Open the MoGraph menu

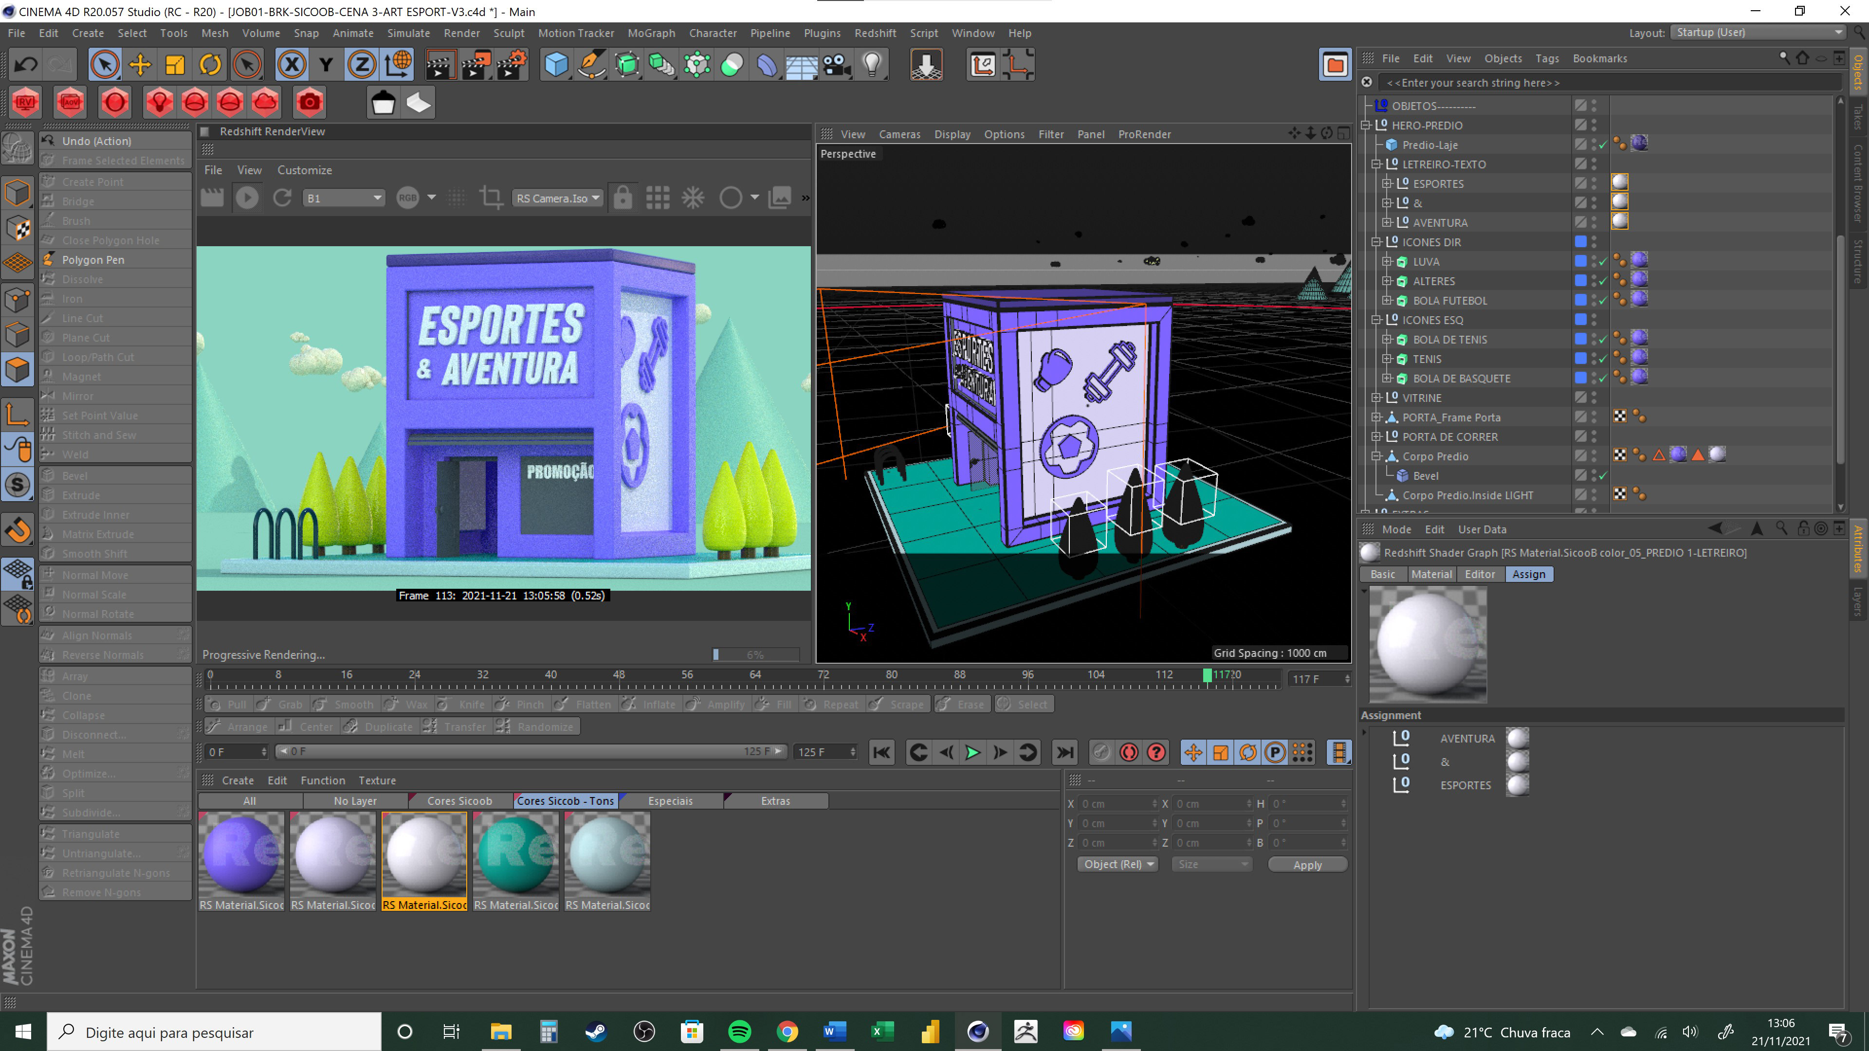pos(651,34)
